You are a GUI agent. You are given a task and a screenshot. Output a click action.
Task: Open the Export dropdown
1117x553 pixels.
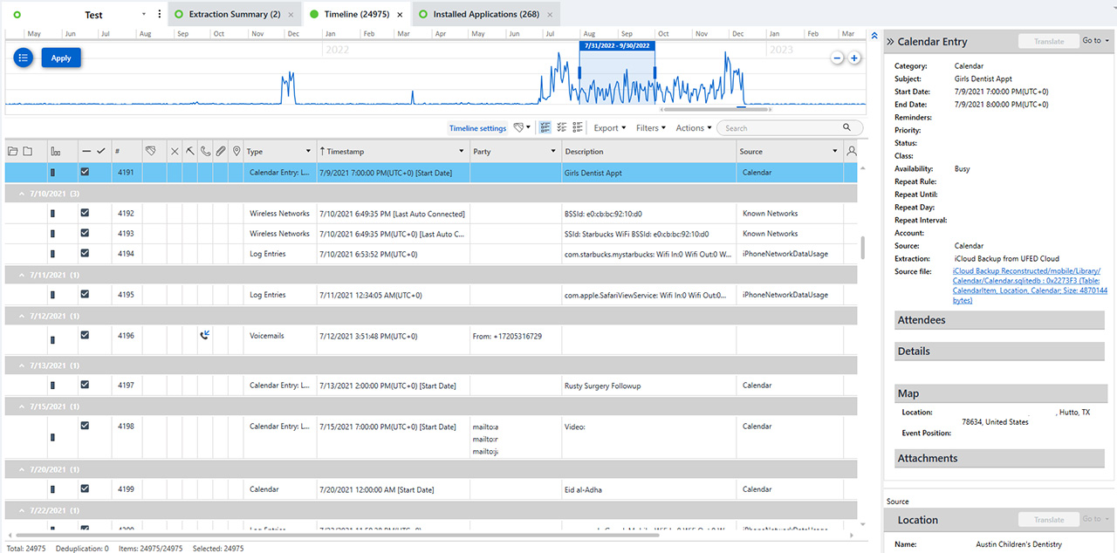tap(610, 128)
